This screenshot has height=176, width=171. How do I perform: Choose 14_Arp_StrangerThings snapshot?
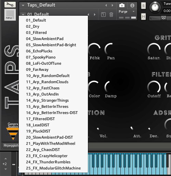point(53,100)
